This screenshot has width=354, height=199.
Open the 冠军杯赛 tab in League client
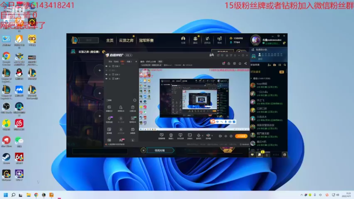(146, 40)
